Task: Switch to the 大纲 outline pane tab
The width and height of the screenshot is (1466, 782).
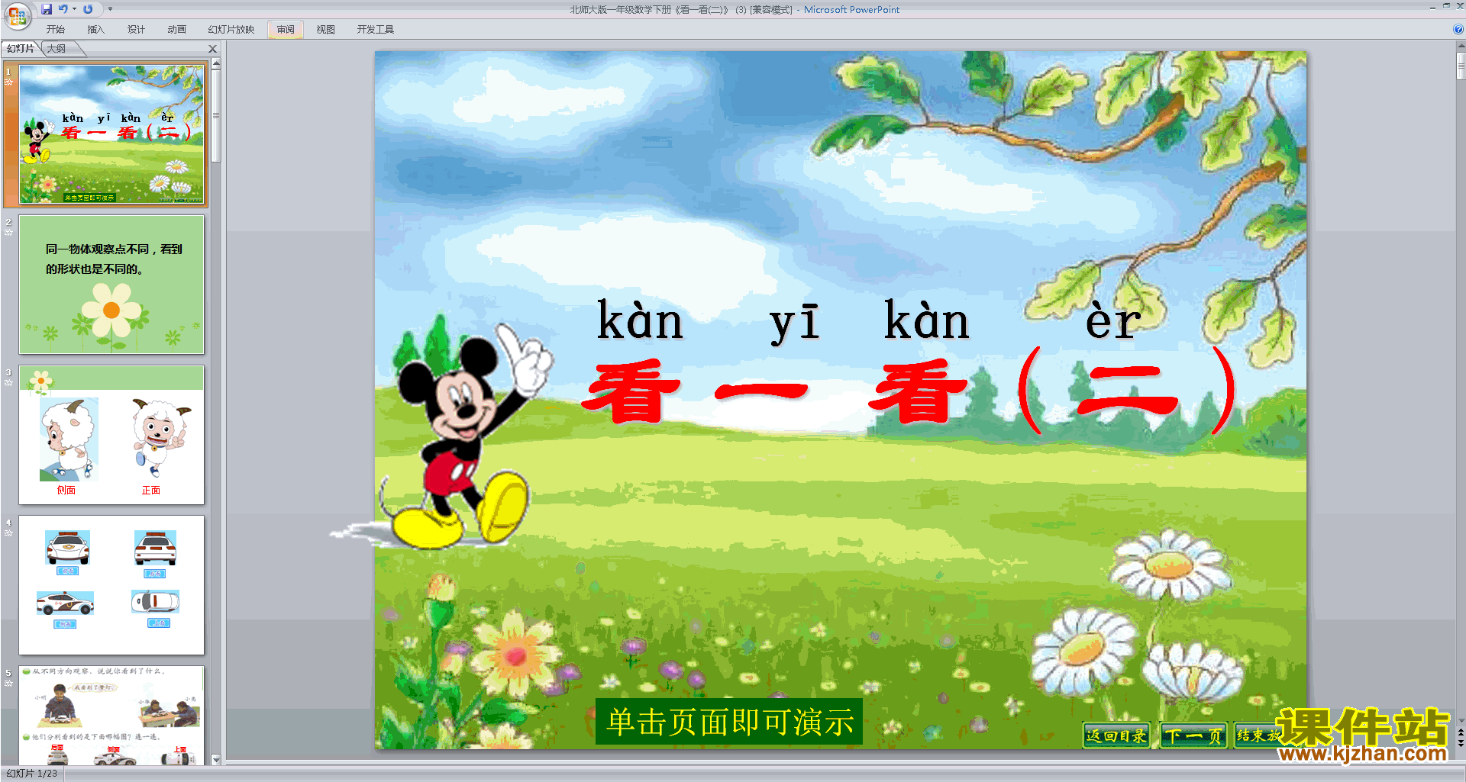Action: pos(57,49)
